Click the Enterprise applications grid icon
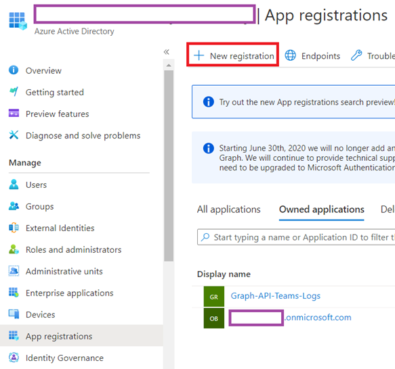Screen dimensions: 395x369 (x=14, y=293)
